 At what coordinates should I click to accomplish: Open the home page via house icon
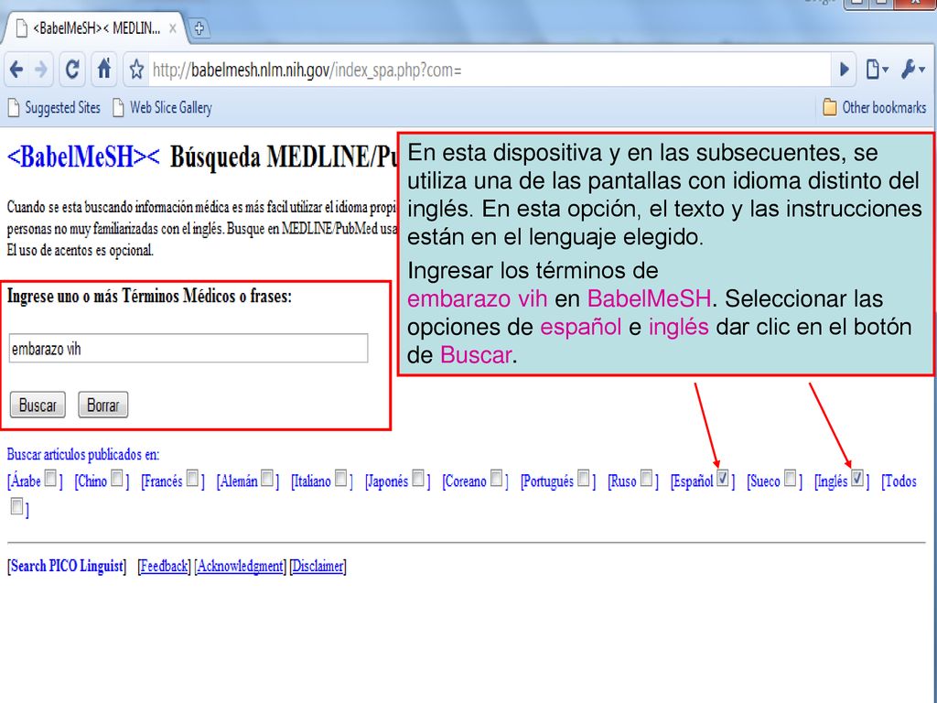[104, 70]
